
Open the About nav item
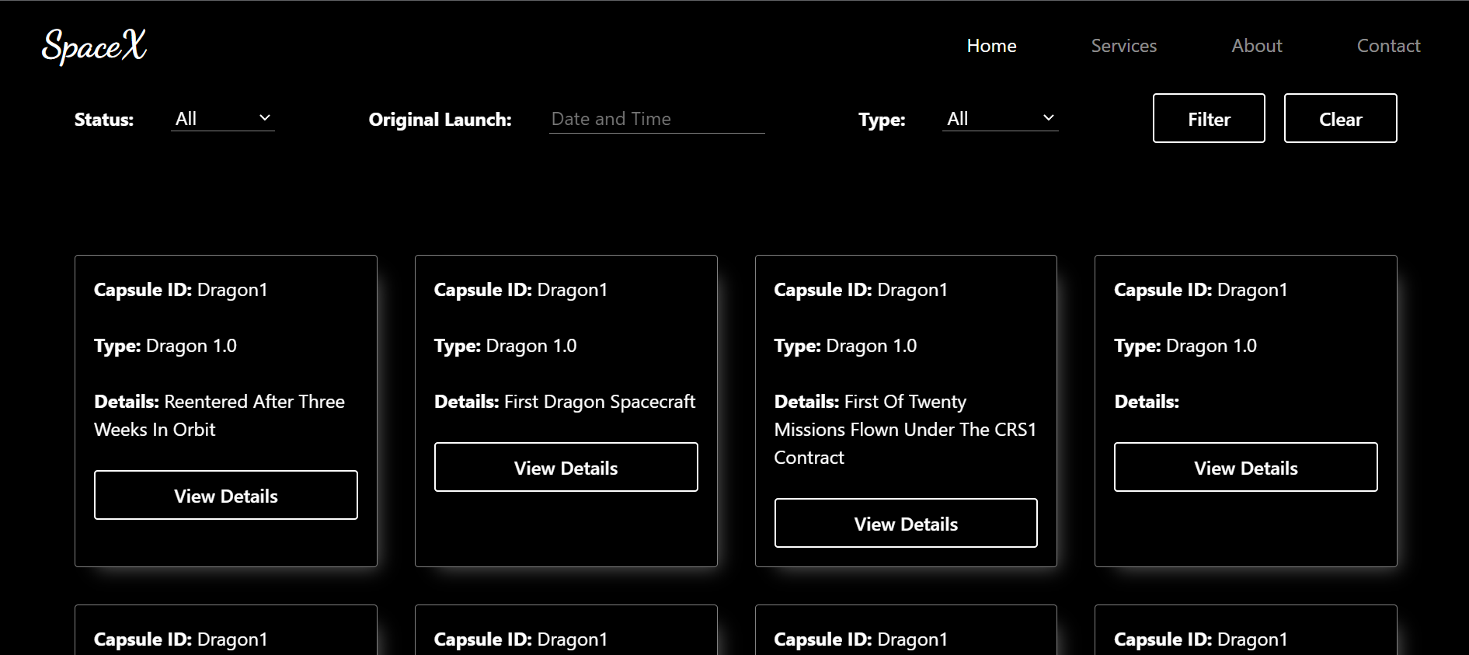click(x=1256, y=46)
